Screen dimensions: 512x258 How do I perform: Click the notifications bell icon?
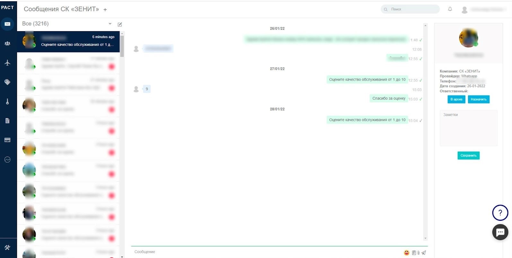click(450, 9)
